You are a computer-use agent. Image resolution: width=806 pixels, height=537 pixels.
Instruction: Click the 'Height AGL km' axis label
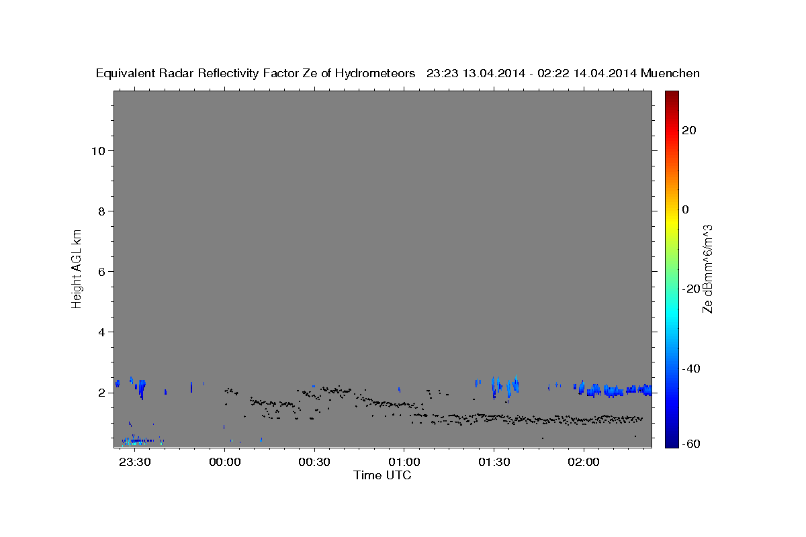pos(77,268)
